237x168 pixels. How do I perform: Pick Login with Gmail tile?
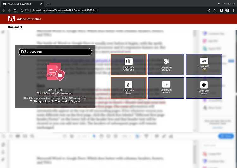click(x=129, y=88)
